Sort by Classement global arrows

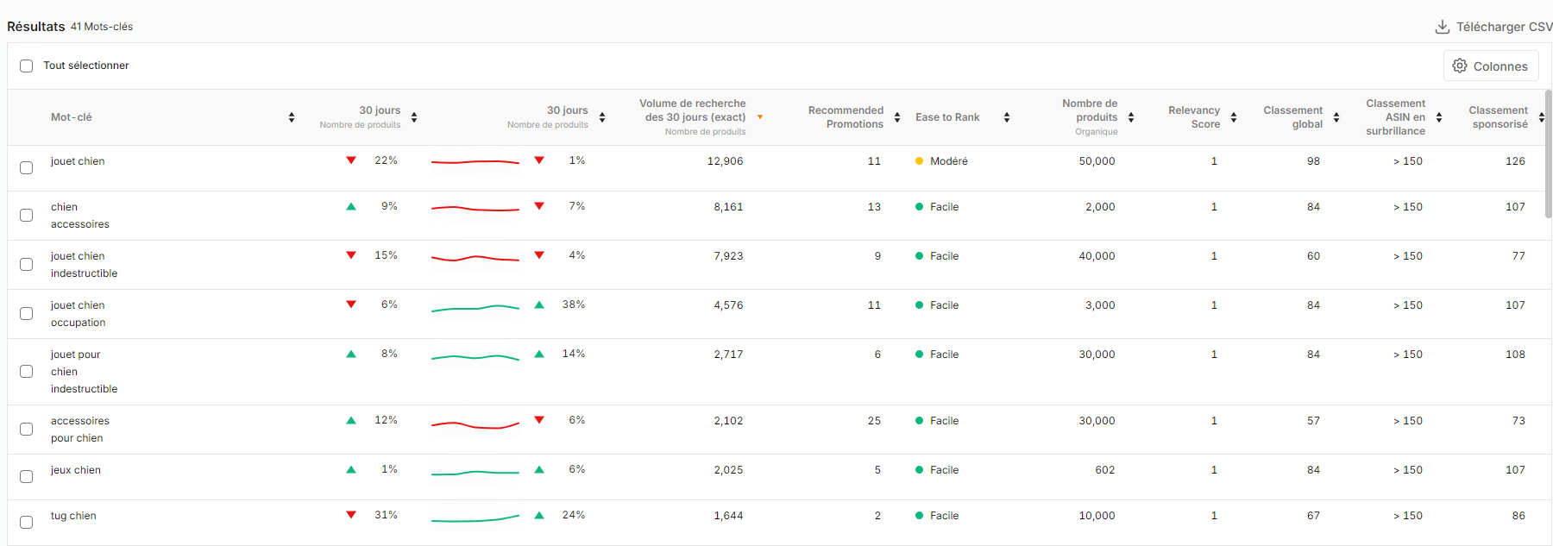[1336, 117]
